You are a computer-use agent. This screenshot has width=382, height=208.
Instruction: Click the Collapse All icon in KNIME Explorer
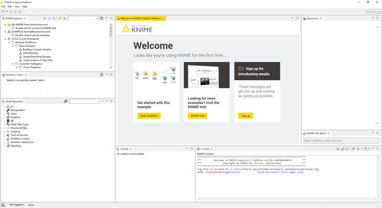(54, 18)
